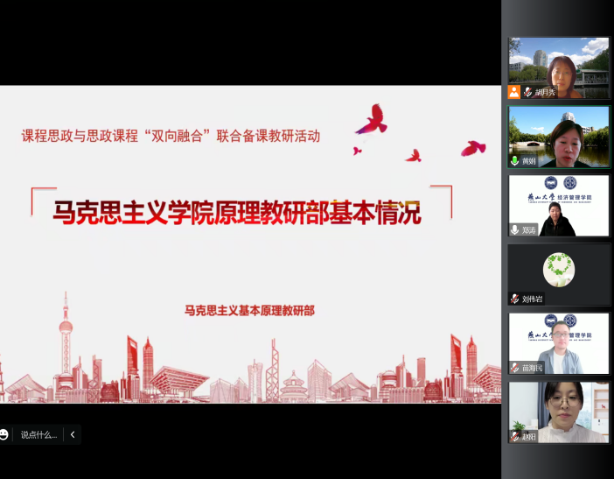The image size is (614, 479).
Task: Select 赵阳's video thumbnail
Action: click(x=559, y=410)
